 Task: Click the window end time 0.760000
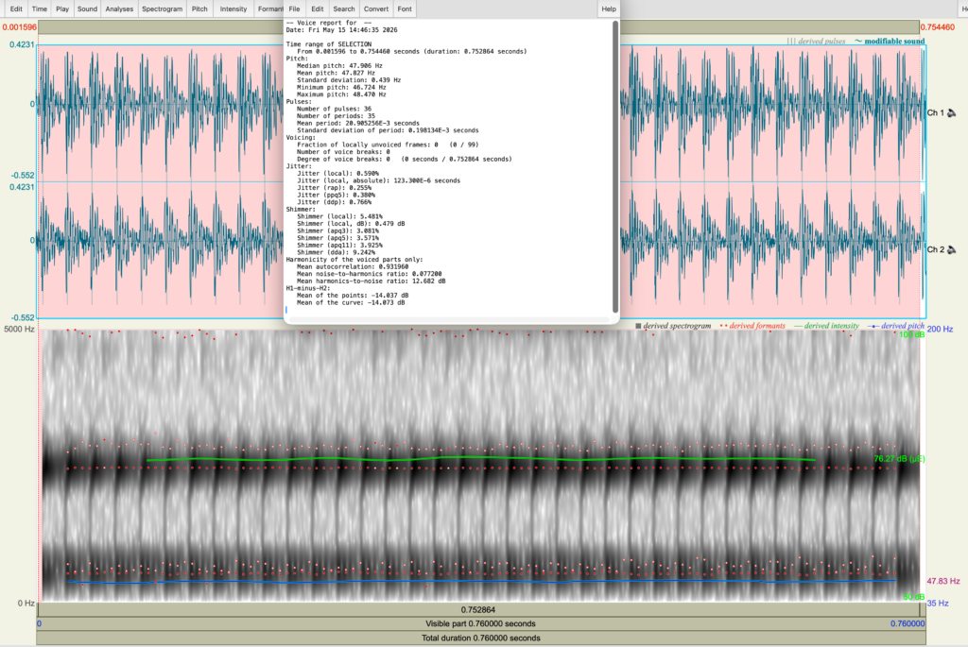907,623
